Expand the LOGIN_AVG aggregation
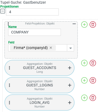This screenshot has width=98, height=112. coord(70,103)
